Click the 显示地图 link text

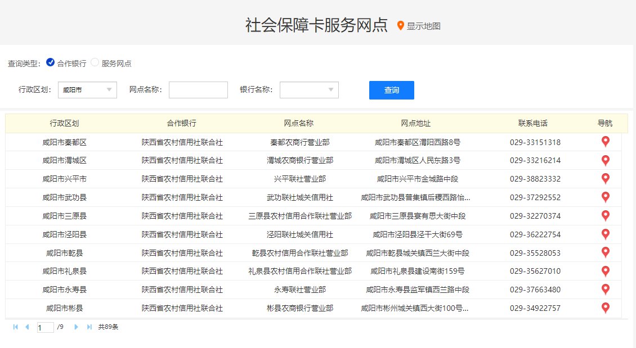(423, 26)
